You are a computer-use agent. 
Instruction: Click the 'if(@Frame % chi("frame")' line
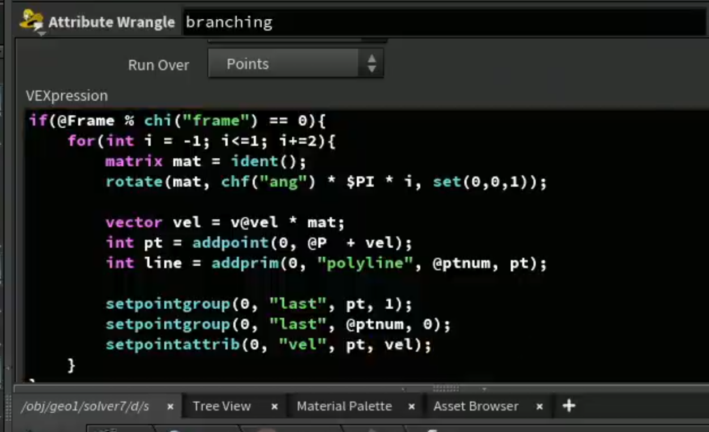point(178,121)
